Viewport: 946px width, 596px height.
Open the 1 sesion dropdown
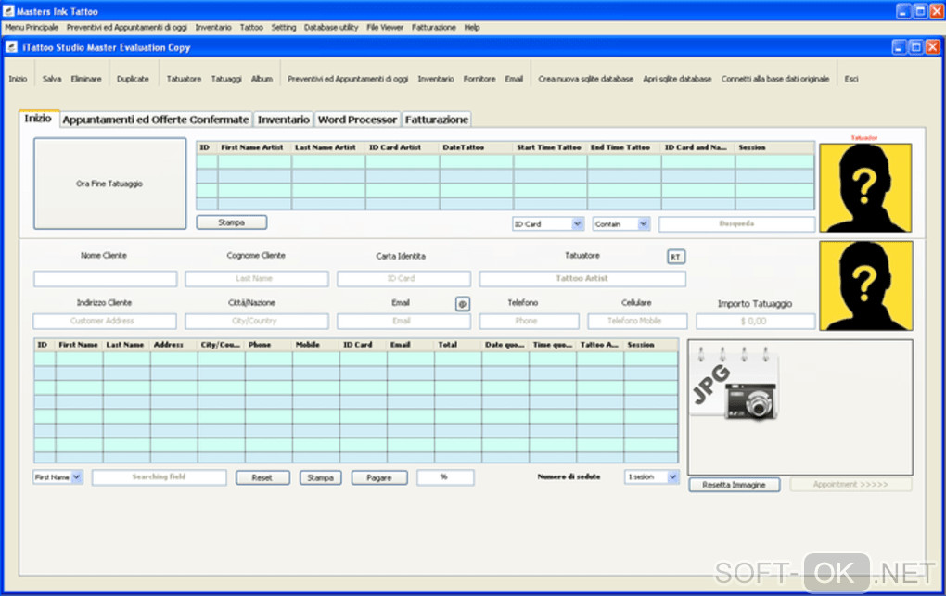click(x=672, y=477)
